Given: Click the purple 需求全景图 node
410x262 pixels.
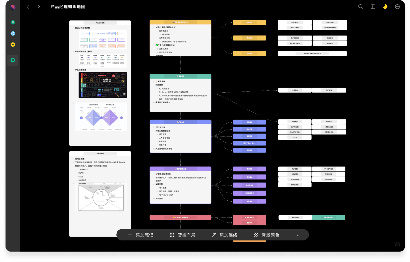Looking at the screenshot, I should [x=250, y=185].
